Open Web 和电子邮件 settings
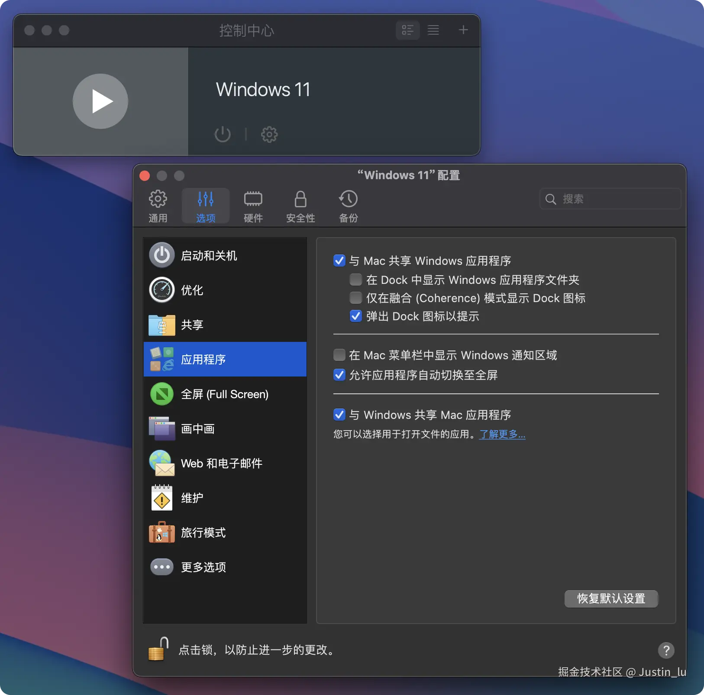This screenshot has width=704, height=695. [225, 463]
